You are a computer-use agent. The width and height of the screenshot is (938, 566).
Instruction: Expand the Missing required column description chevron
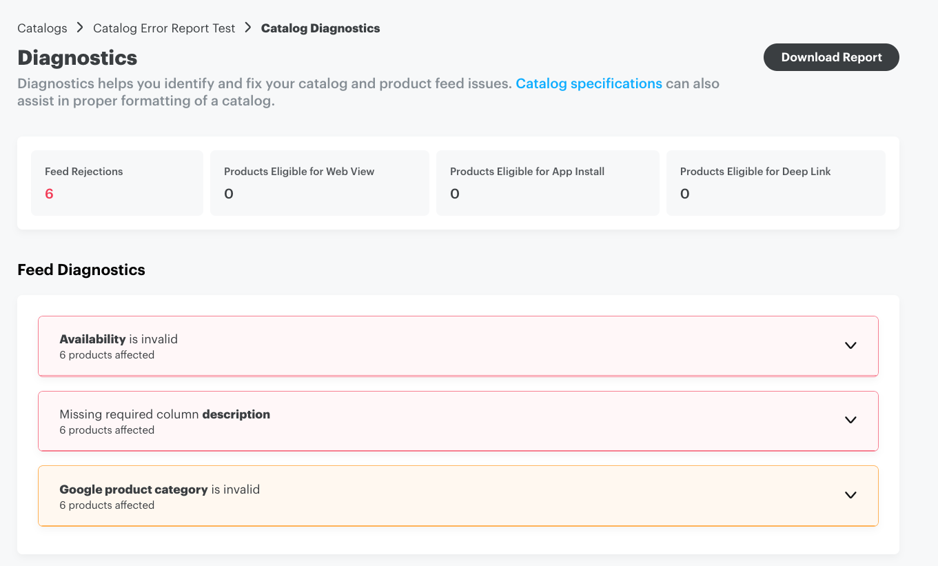click(x=850, y=420)
